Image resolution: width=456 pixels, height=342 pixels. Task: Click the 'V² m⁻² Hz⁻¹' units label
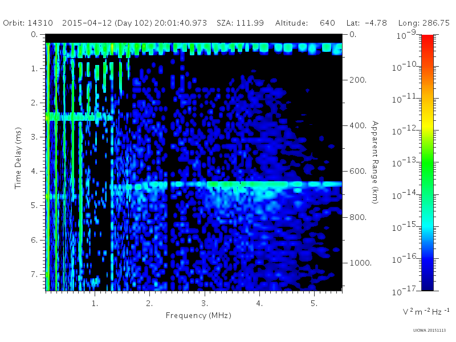(x=426, y=311)
